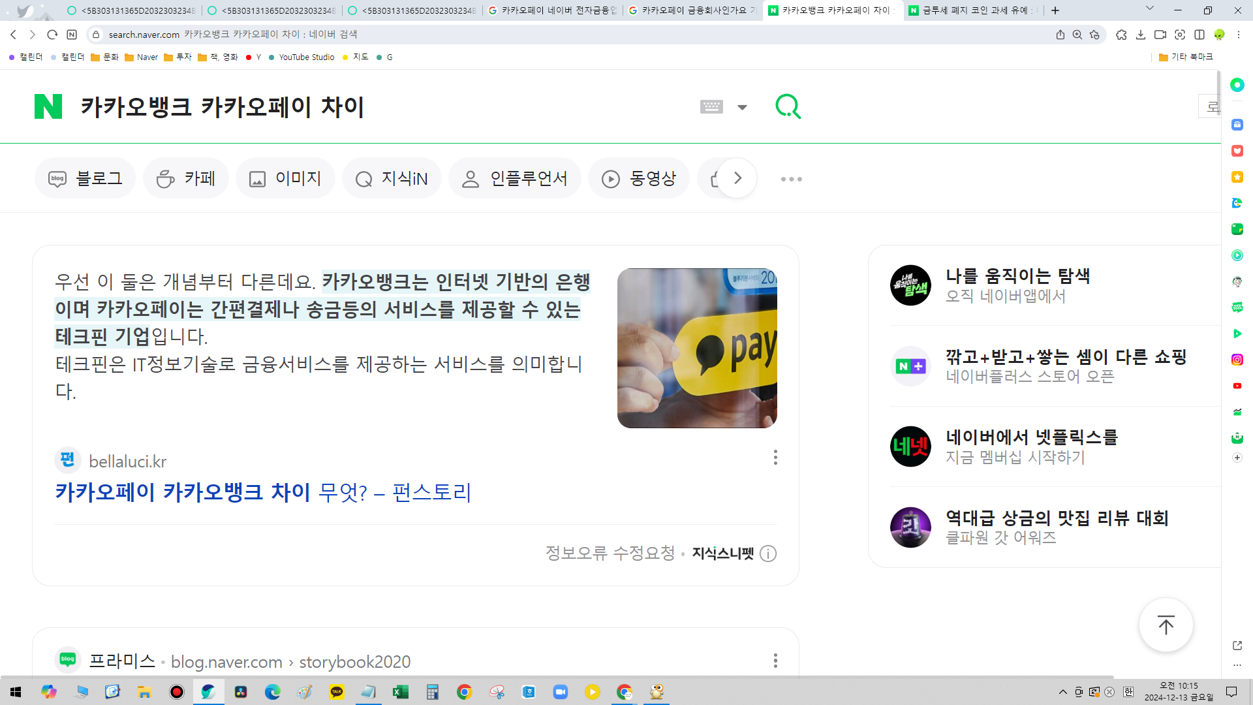Open options menu for 프라미스 result
The image size is (1253, 705).
click(775, 661)
